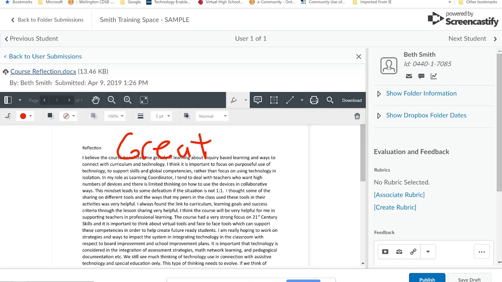Image resolution: width=502 pixels, height=282 pixels.
Task: Insert video in the feedback editor
Action: (385, 252)
